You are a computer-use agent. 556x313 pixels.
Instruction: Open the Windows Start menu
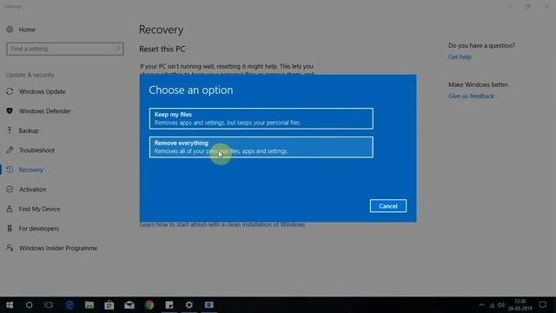(x=10, y=305)
